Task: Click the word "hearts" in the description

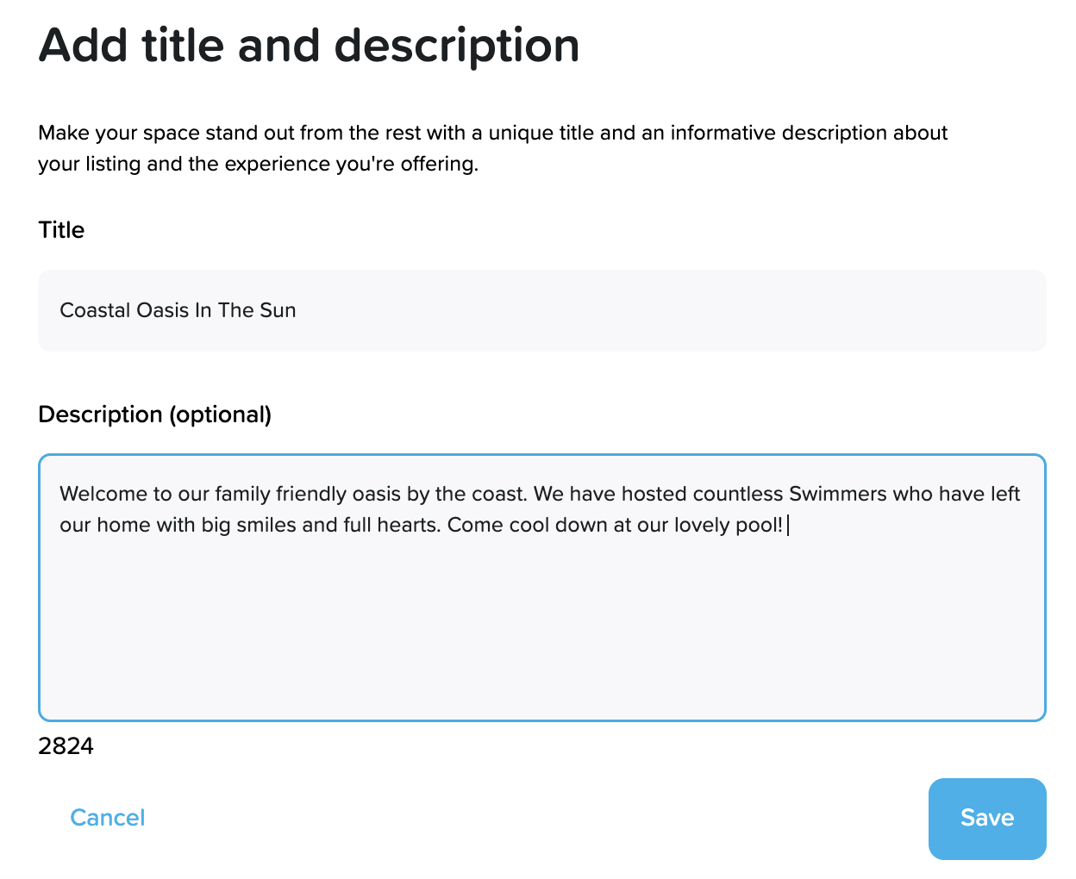Action: 406,525
